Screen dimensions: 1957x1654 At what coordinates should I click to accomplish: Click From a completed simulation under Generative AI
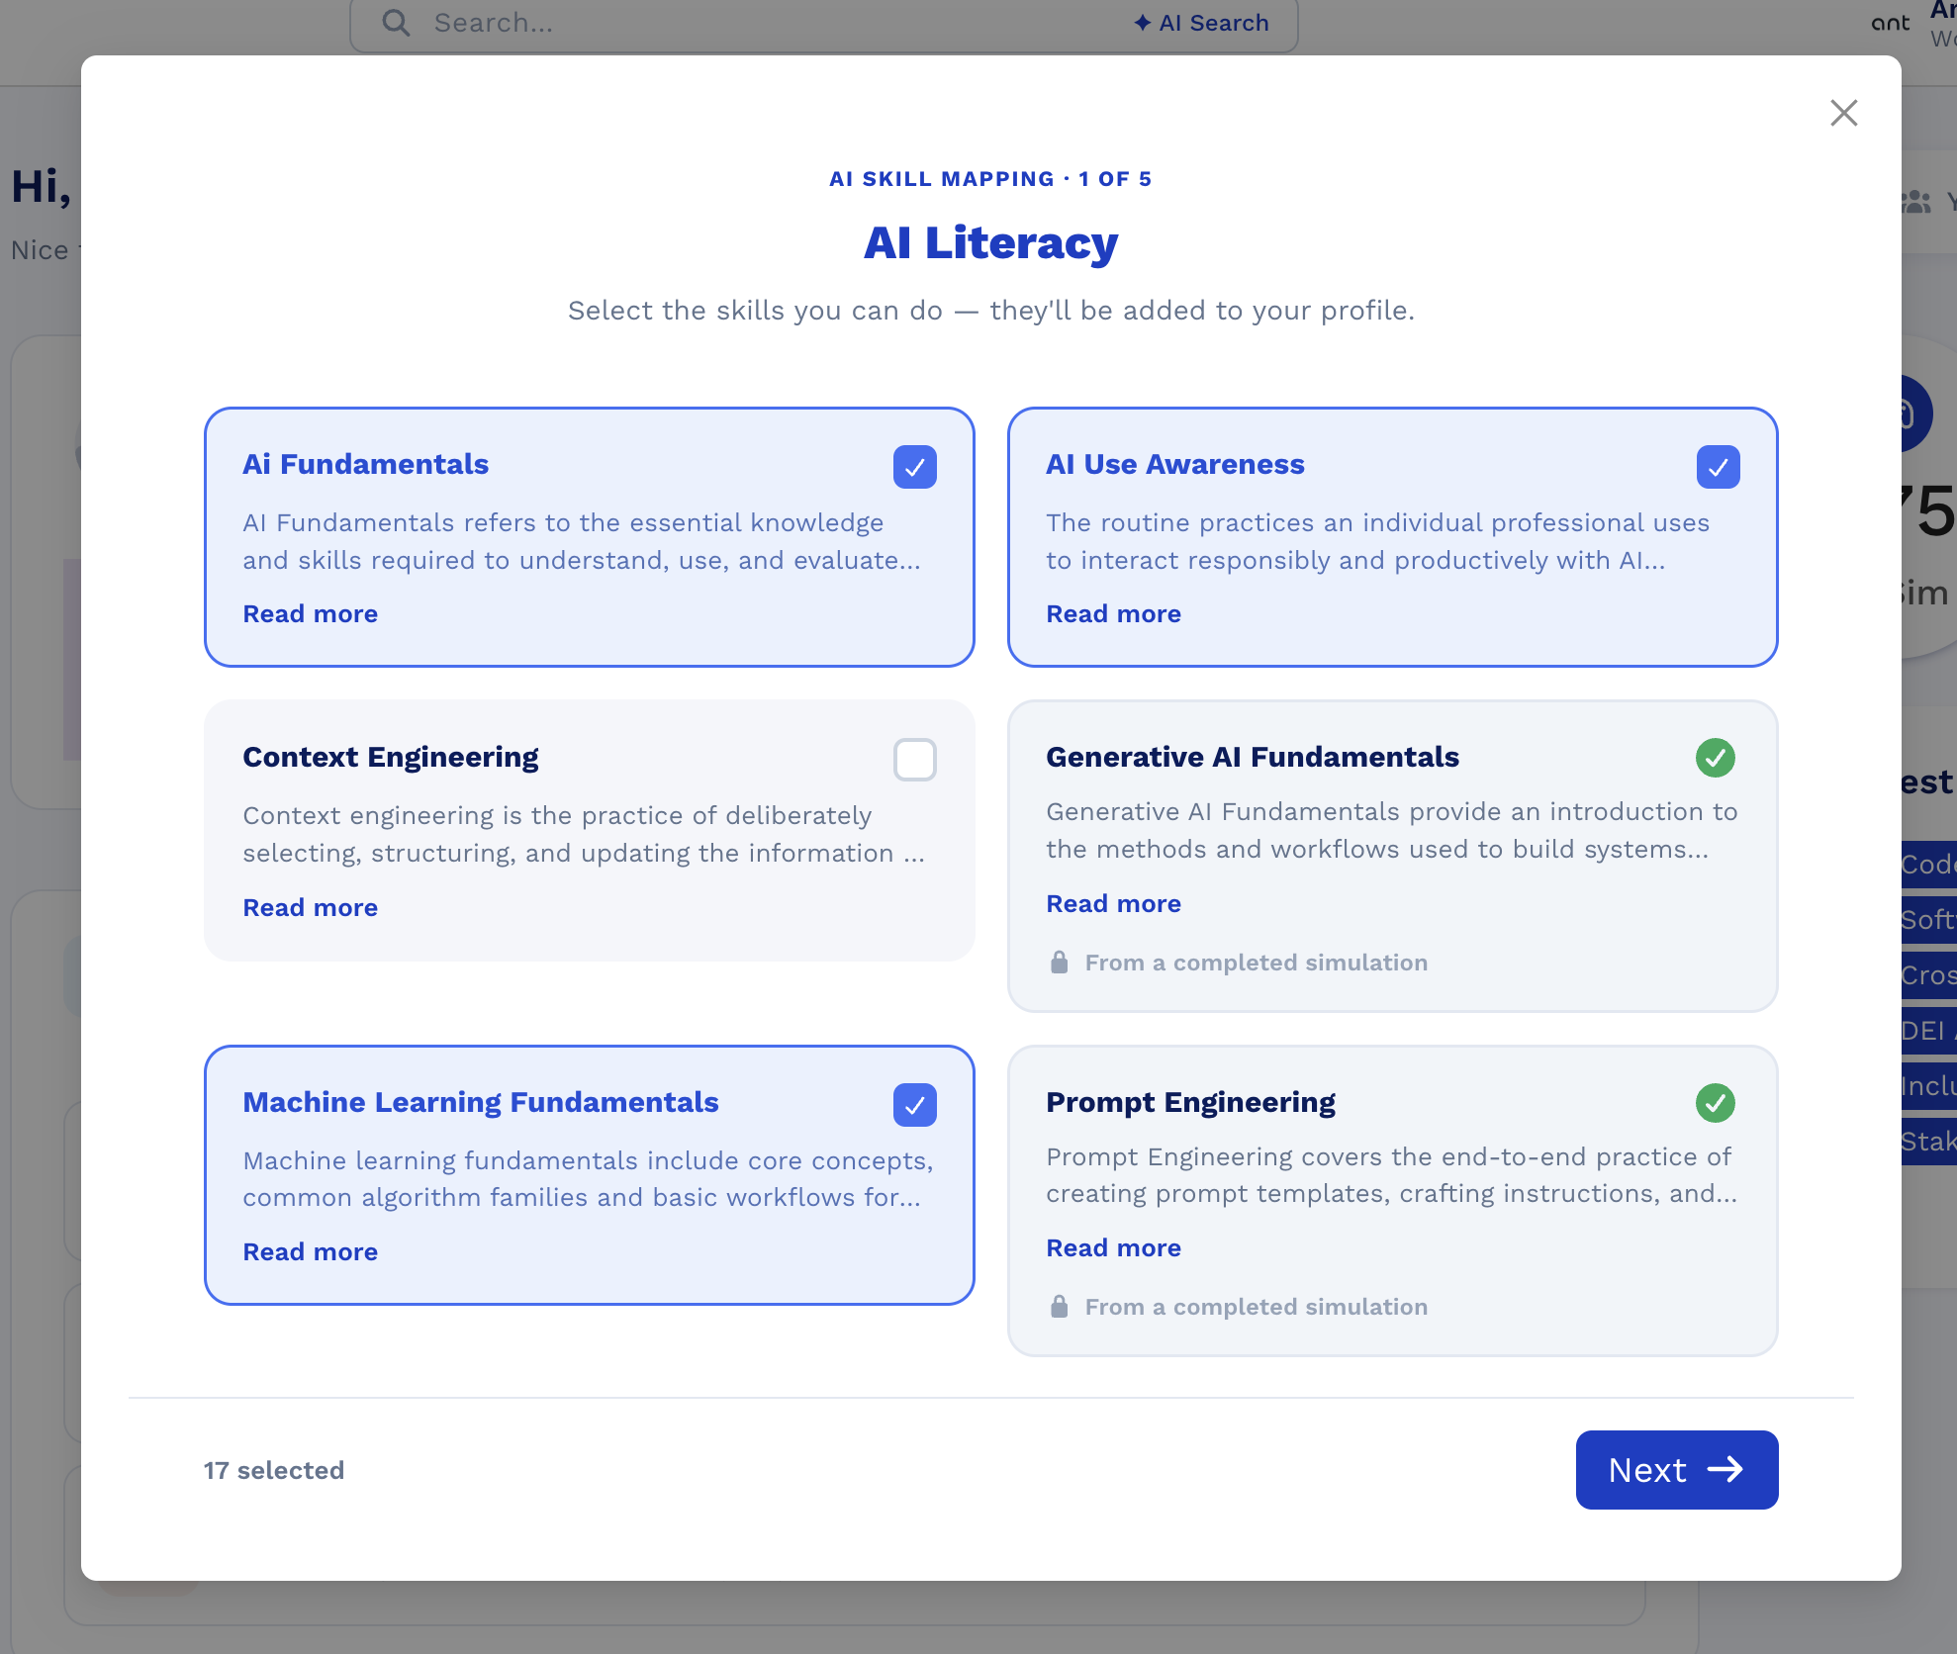tap(1257, 963)
